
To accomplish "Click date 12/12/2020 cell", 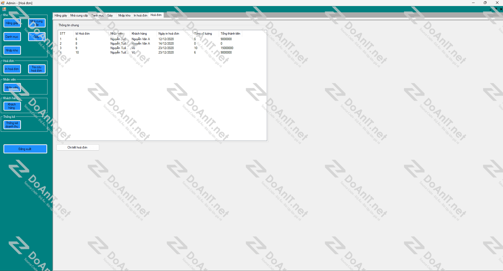I will 166,39.
